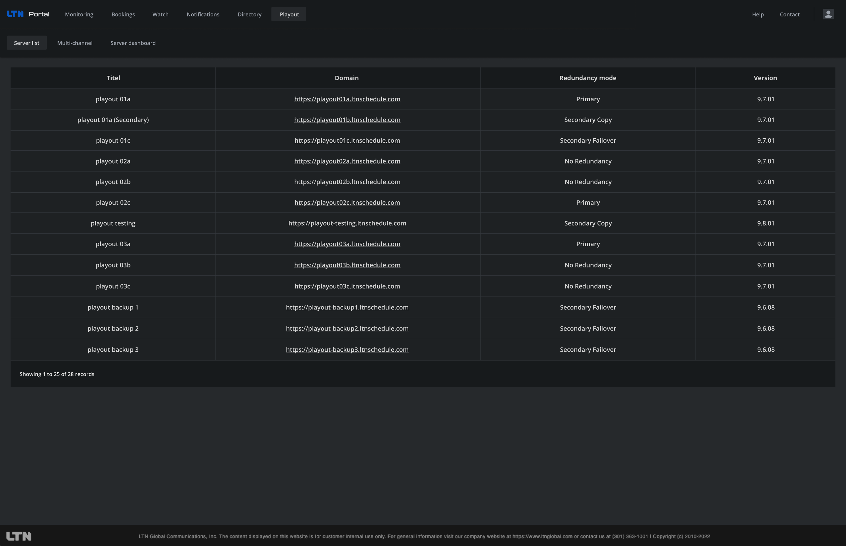Click the Contact link
846x546 pixels.
pyautogui.click(x=790, y=14)
